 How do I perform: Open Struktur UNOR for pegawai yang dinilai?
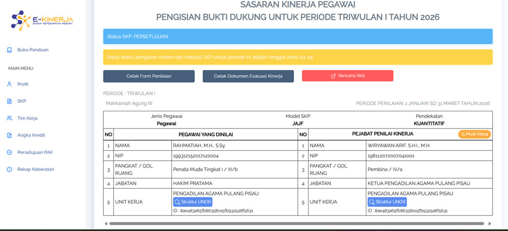[x=193, y=202]
